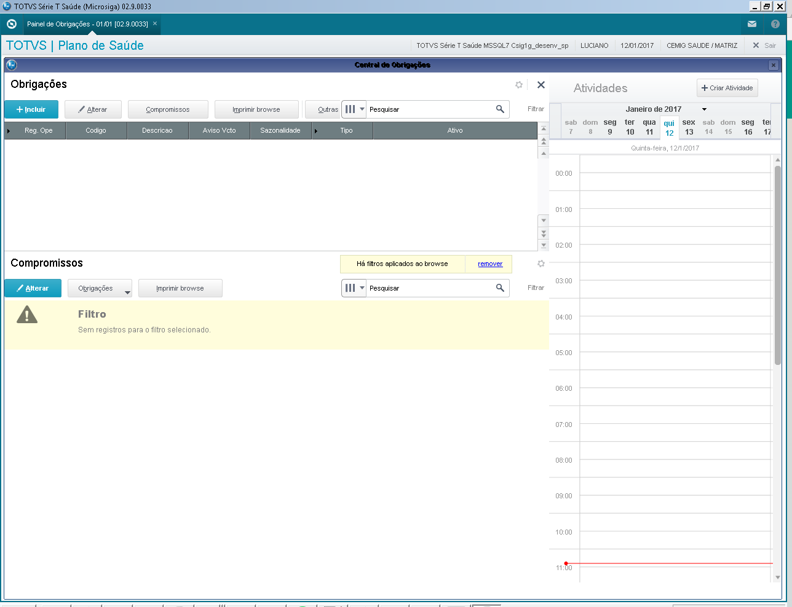Click the Compromissos button in Obrigações toolbar
Image resolution: width=792 pixels, height=607 pixels.
click(168, 109)
